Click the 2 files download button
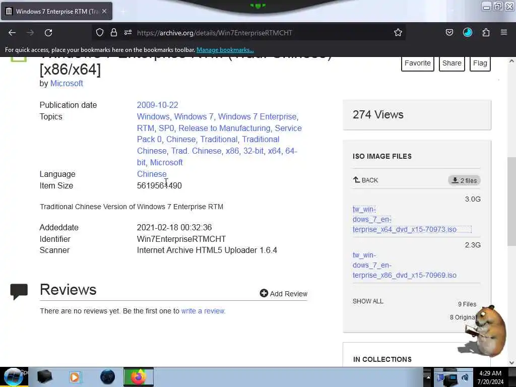Viewport: 516px width, 387px height. pos(464,180)
